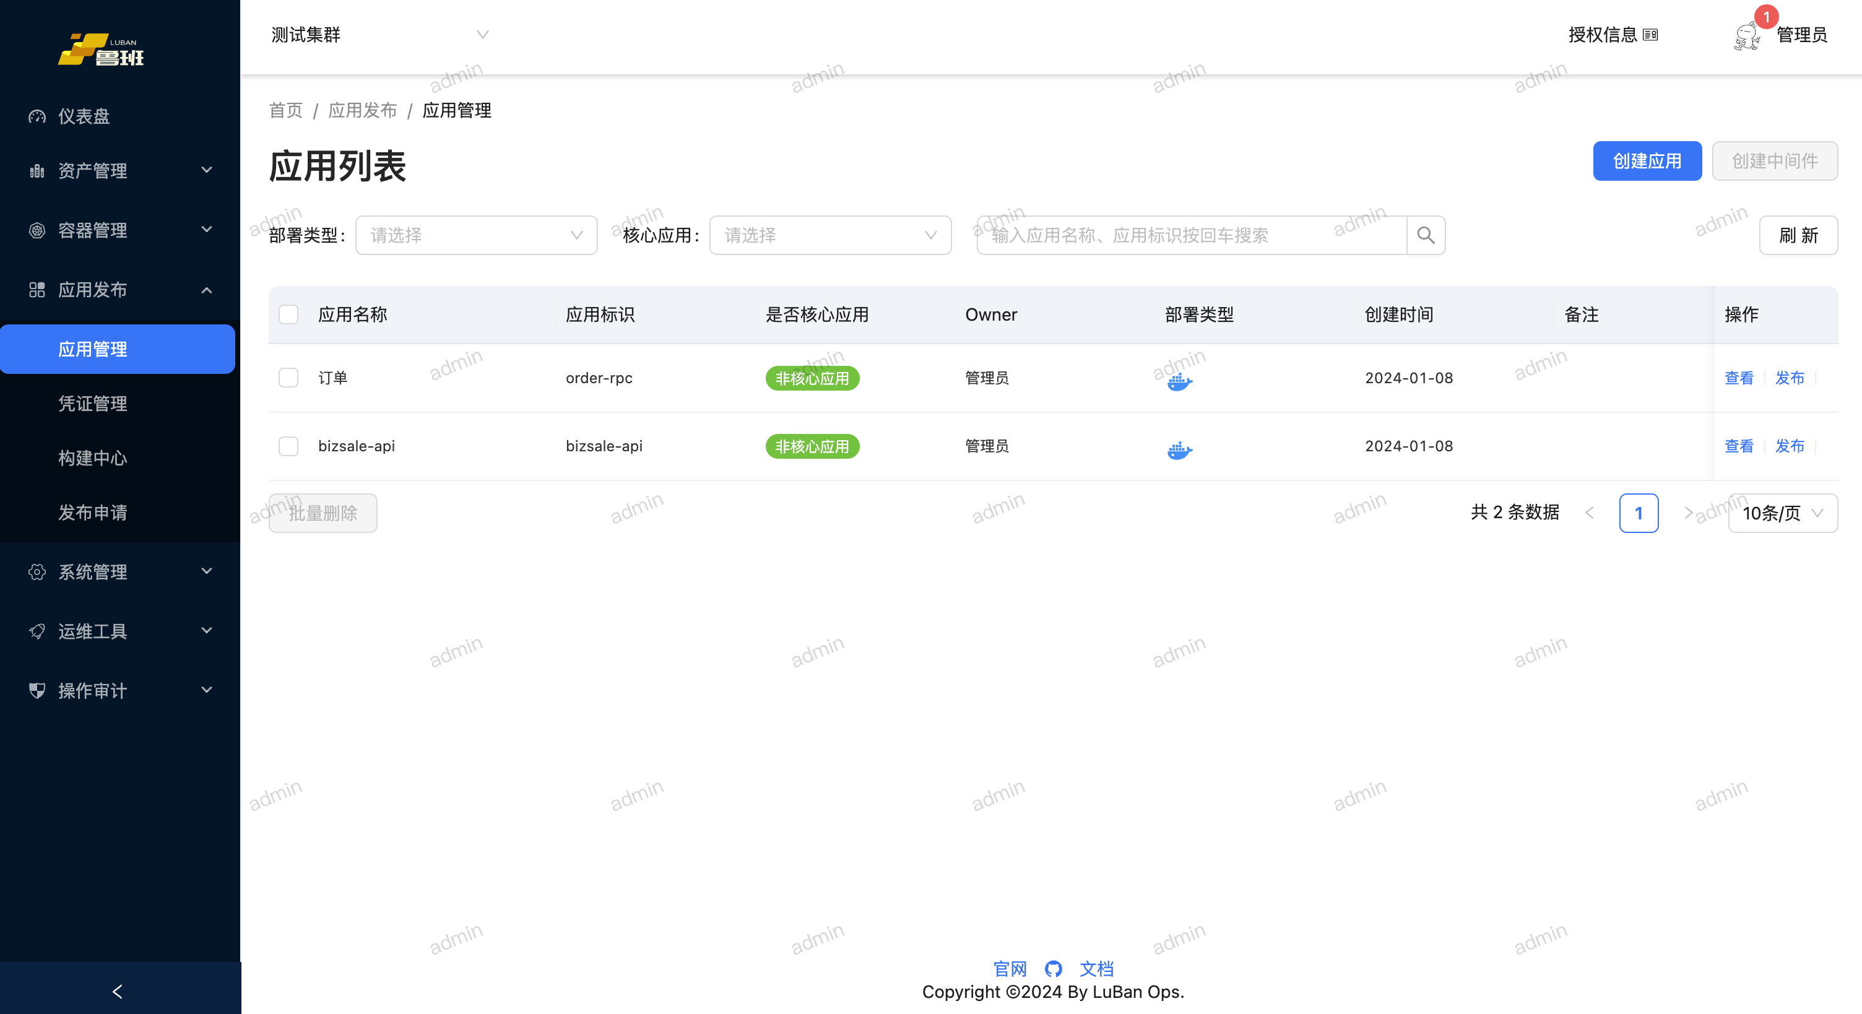Check the bizsale-api row checkbox
The height and width of the screenshot is (1014, 1862).
pyautogui.click(x=288, y=446)
